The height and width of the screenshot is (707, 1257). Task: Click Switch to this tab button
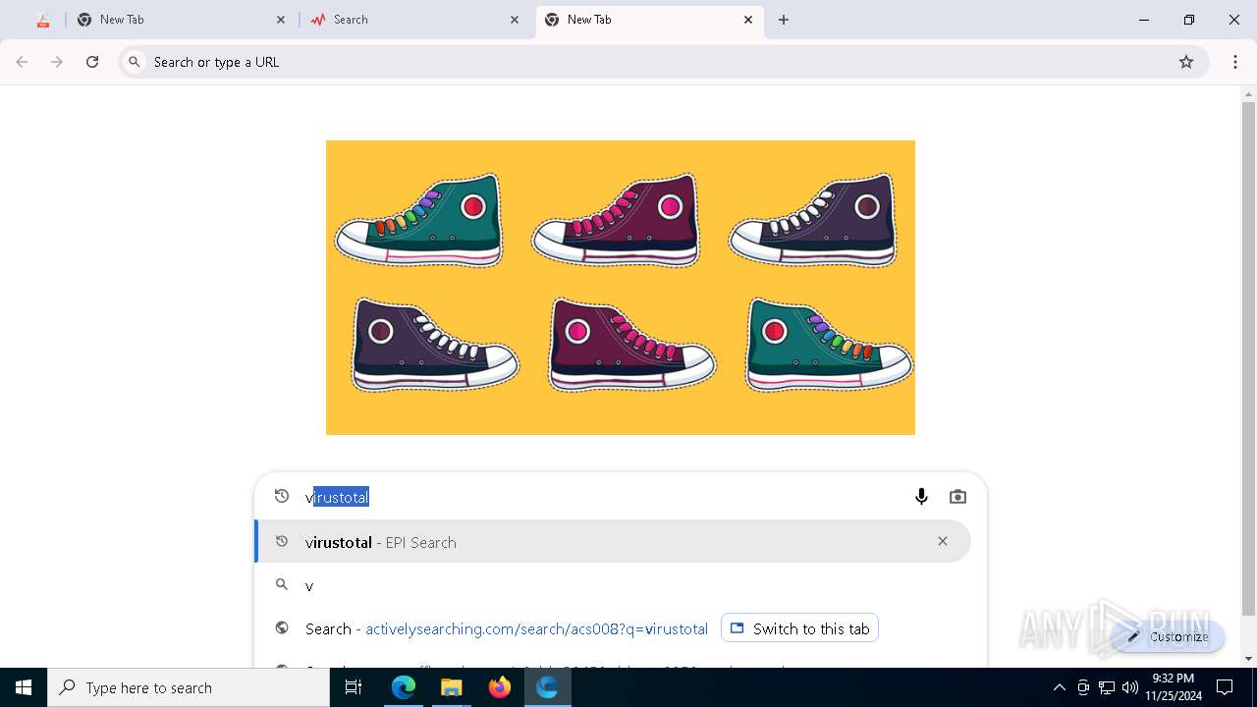click(x=799, y=628)
